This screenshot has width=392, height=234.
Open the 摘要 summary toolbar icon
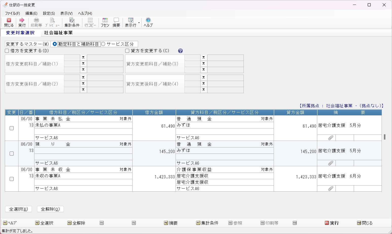coord(116,22)
